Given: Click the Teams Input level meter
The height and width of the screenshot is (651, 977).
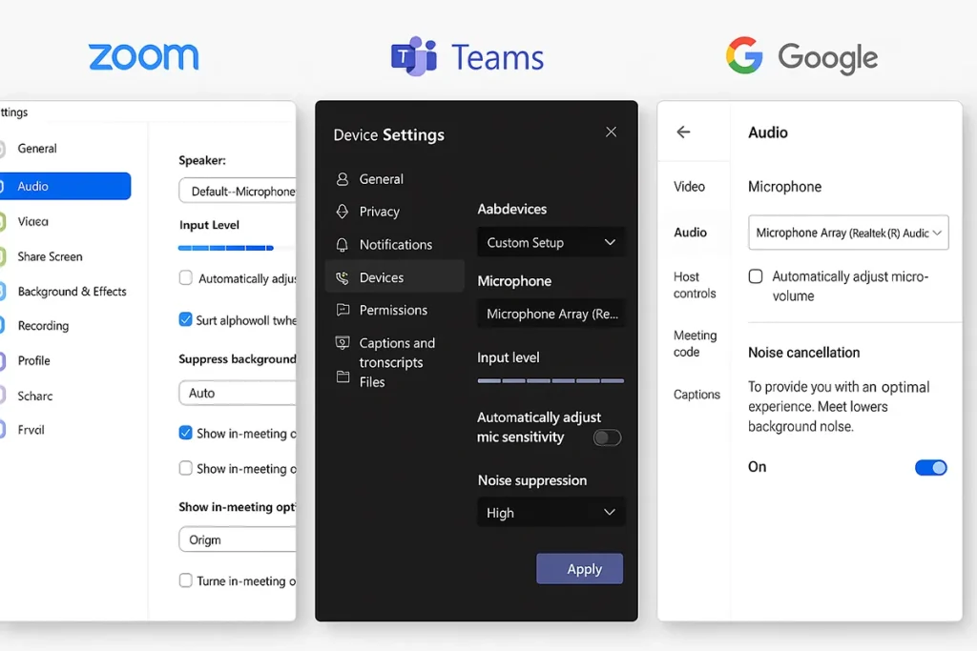Looking at the screenshot, I should pos(551,380).
